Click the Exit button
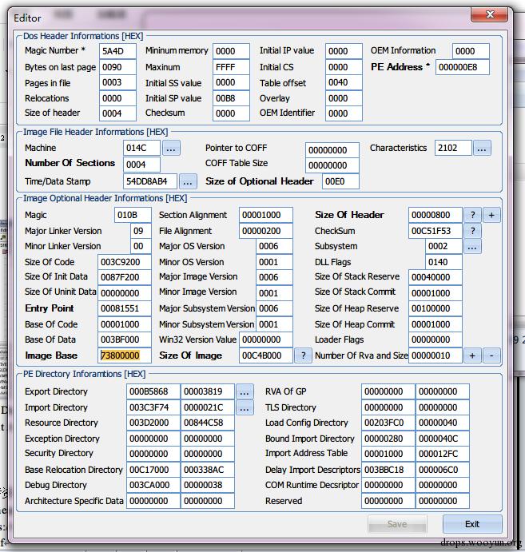 (472, 524)
